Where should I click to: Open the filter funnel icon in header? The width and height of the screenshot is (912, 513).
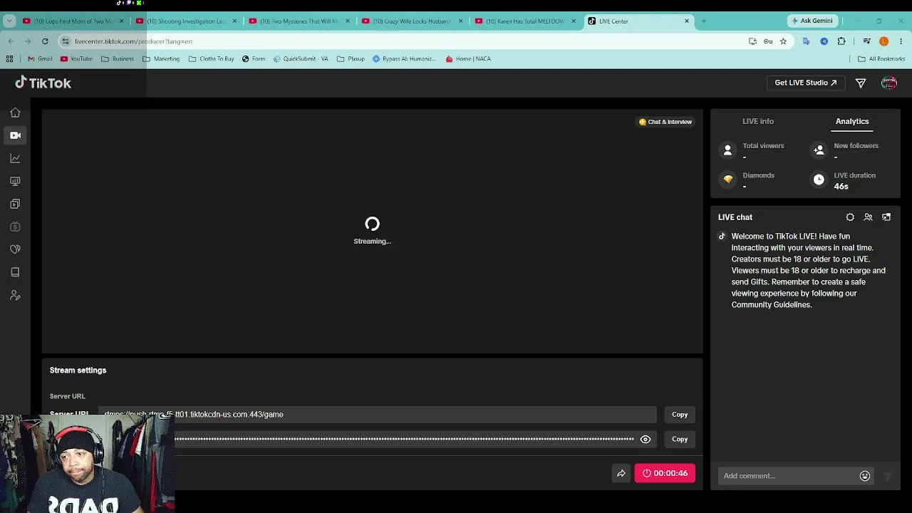861,83
